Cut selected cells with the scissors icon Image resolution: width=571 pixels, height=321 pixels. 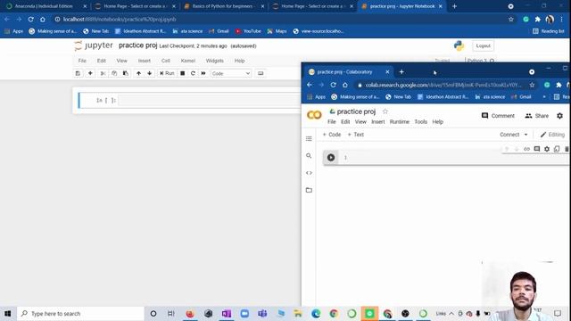pyautogui.click(x=103, y=73)
